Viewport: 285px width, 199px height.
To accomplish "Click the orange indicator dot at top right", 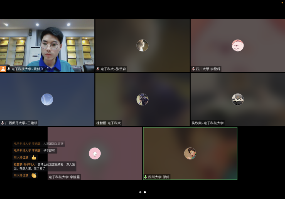I will coord(282,2).
